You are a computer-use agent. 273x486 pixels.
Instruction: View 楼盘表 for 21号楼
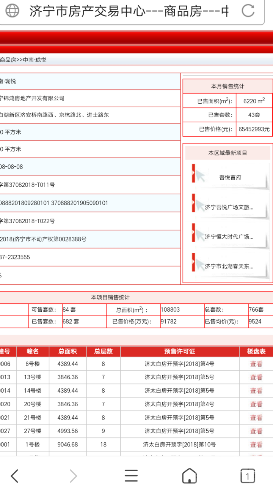tap(256, 418)
